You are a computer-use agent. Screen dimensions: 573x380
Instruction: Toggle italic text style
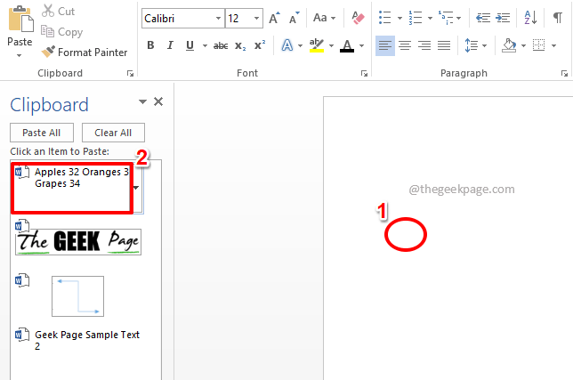[170, 45]
